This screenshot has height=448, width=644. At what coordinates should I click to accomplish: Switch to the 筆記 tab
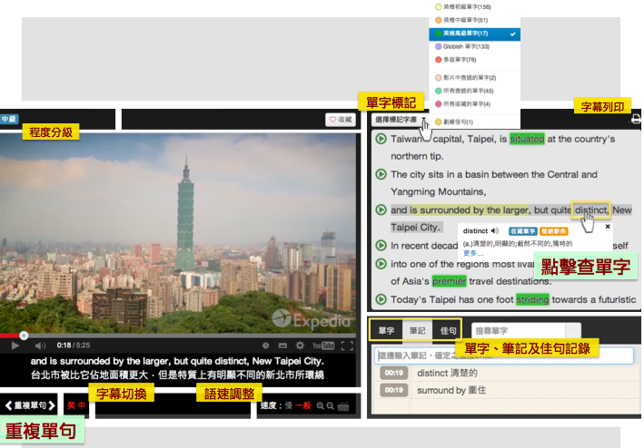(x=417, y=331)
